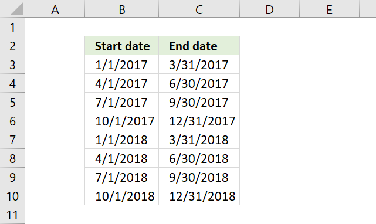Select cell containing 9/30/2017
Screen dimensions: 376x224
point(199,102)
